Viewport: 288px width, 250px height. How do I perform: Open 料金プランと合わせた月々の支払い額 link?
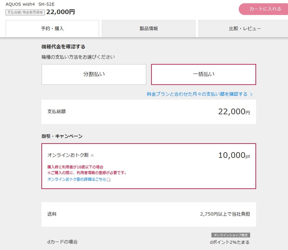[x=197, y=94]
